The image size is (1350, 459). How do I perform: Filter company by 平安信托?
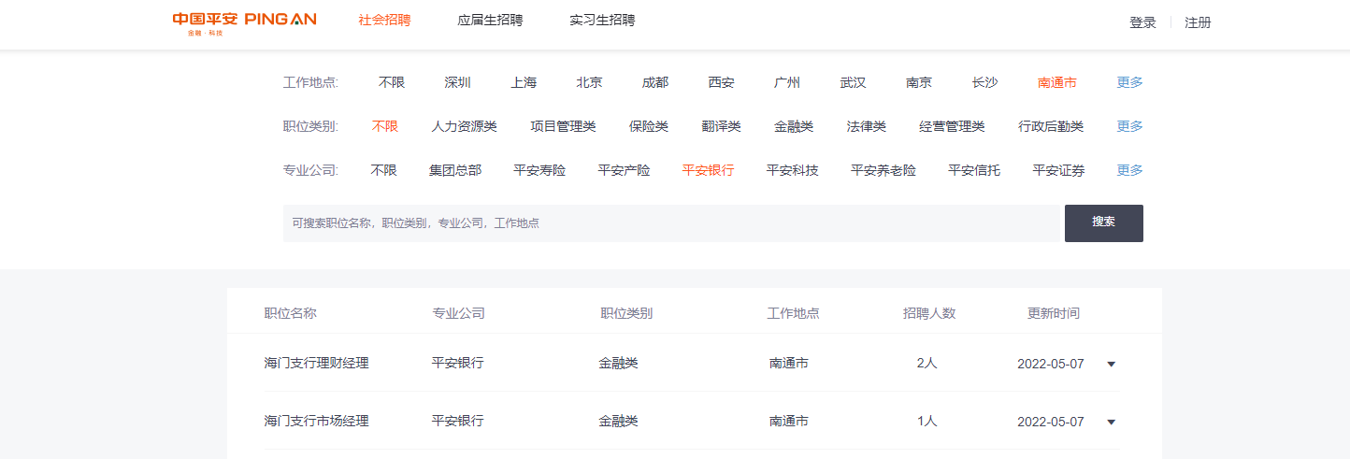pos(974,170)
